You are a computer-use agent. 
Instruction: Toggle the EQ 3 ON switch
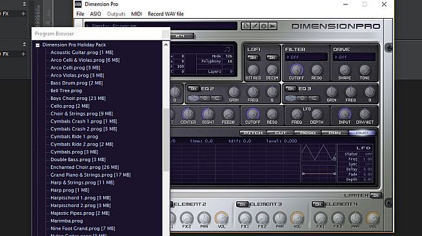290,89
